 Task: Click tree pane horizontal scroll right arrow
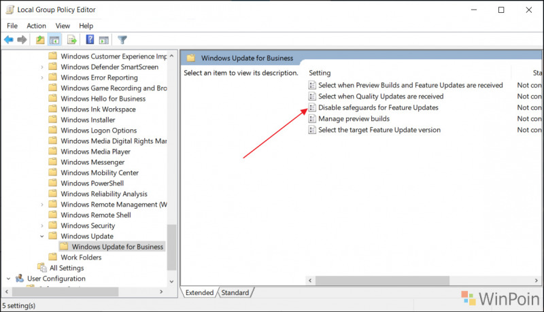pyautogui.click(x=161, y=292)
